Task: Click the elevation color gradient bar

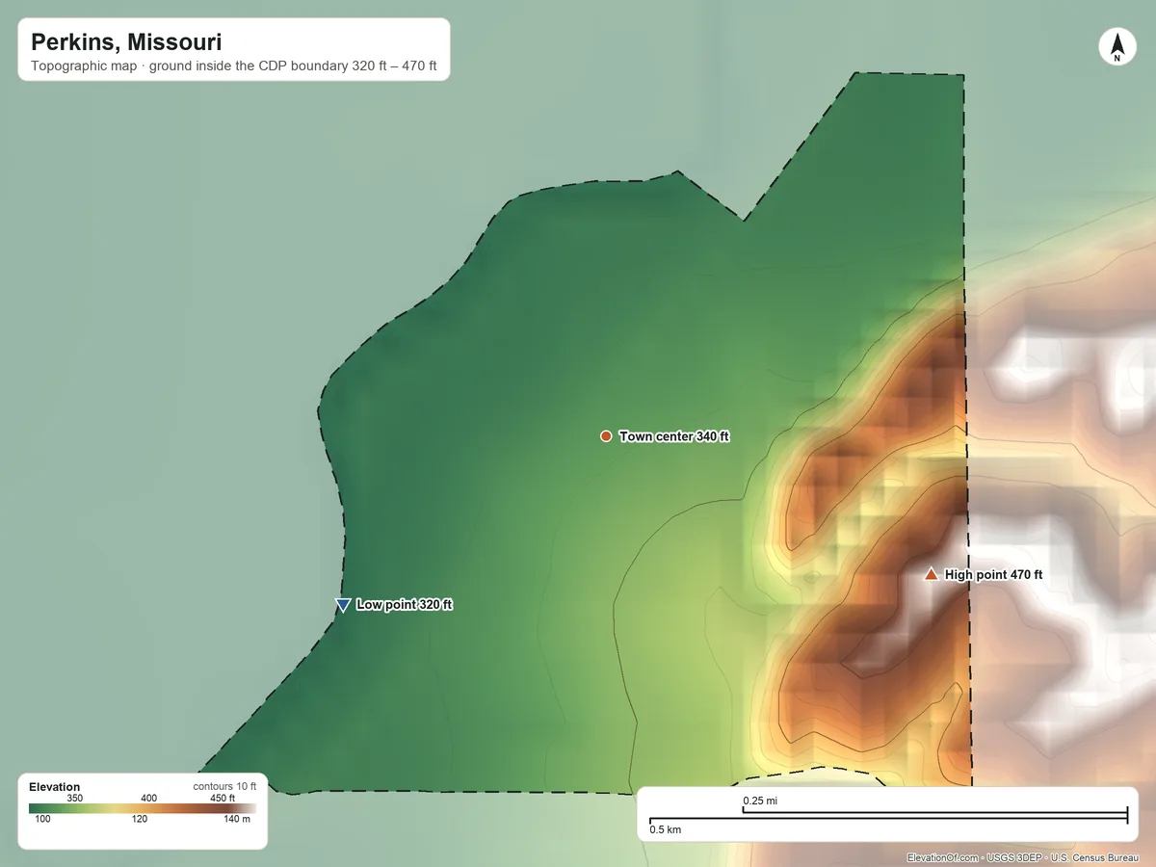Action: pyautogui.click(x=143, y=809)
